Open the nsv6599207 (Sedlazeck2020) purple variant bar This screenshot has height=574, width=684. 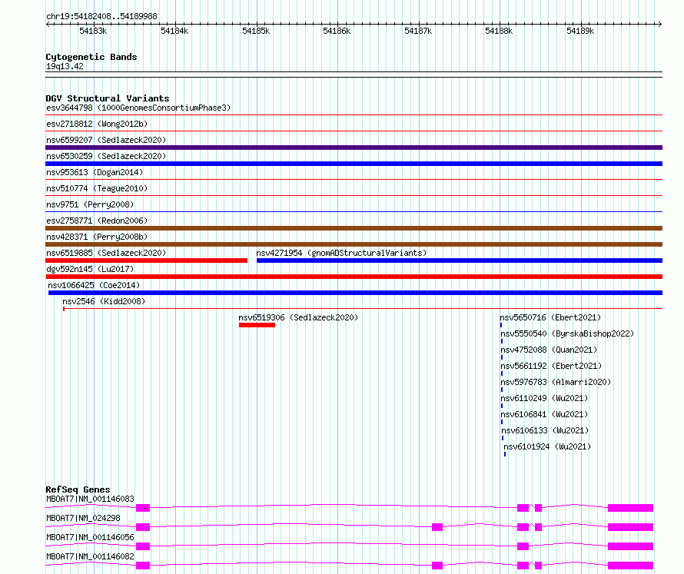pyautogui.click(x=354, y=148)
